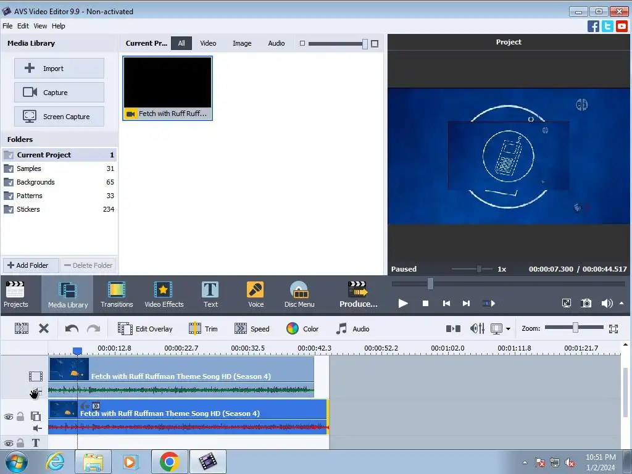Open the Twitter link icon
Screen dimensions: 632x474
607,26
